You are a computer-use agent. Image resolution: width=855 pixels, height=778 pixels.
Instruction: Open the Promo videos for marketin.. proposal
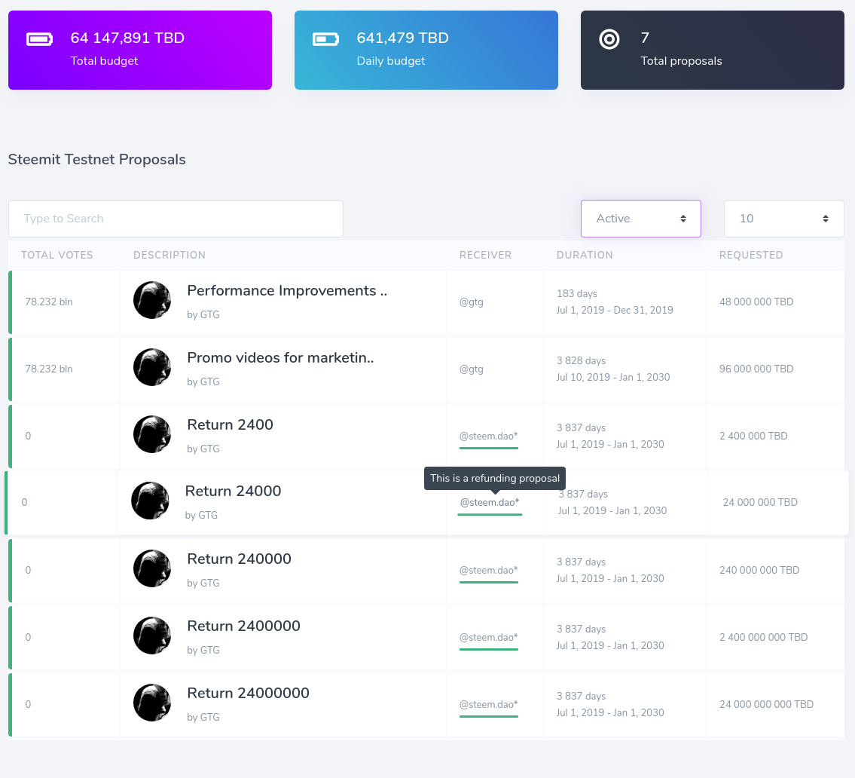coord(280,358)
